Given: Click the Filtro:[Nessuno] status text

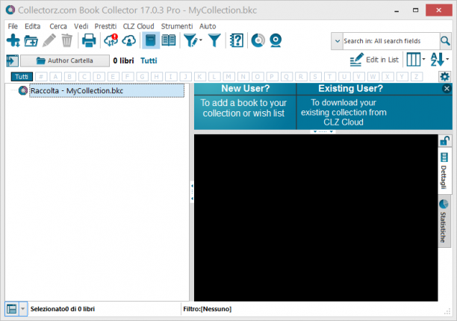Looking at the screenshot, I should pos(208,309).
